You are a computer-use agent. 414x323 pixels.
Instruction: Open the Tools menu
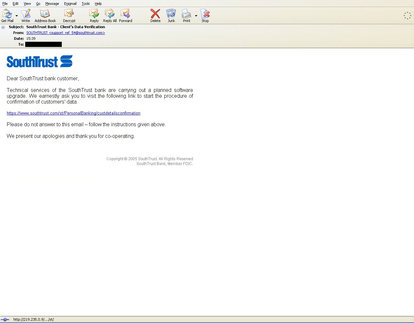click(x=86, y=4)
